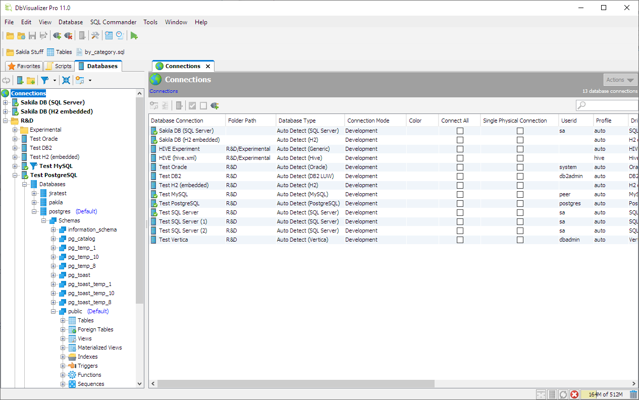Collapse all tree nodes with the X icon
This screenshot has width=639, height=400.
66,80
